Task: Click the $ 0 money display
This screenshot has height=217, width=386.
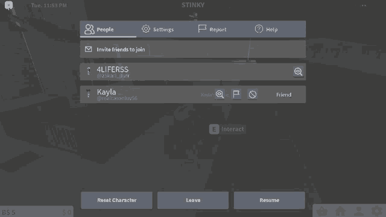Action: pyautogui.click(x=67, y=212)
